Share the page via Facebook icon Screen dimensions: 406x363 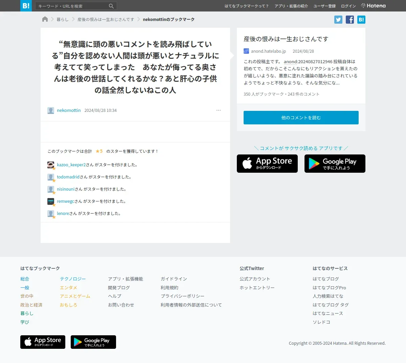(350, 20)
